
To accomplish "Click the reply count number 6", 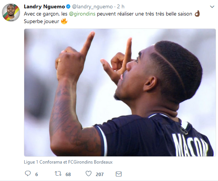I will [x=37, y=174].
